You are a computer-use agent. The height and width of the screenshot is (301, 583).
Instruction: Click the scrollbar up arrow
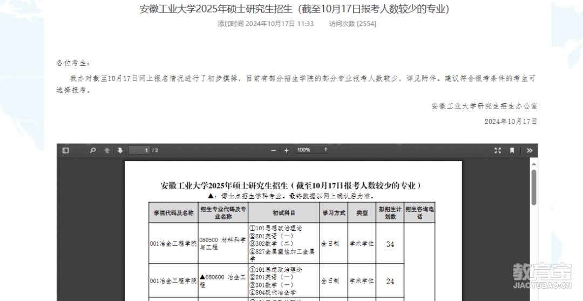[533, 164]
